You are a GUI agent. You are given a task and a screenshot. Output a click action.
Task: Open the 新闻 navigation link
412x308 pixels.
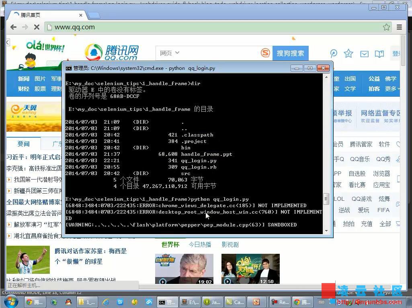[x=24, y=79]
